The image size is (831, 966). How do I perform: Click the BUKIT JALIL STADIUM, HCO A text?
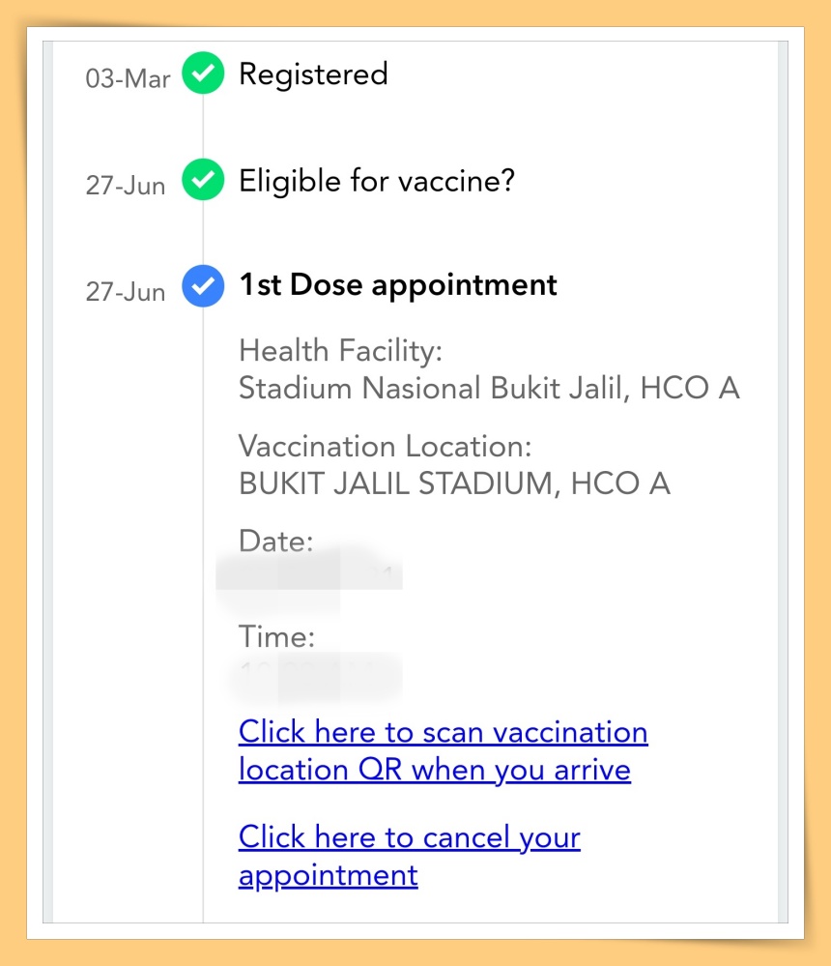tap(454, 483)
